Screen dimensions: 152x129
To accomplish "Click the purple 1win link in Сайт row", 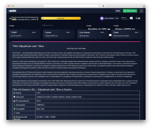I will point(38,113).
